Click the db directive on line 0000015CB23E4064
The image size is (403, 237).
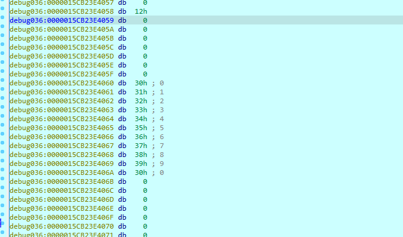coord(122,119)
